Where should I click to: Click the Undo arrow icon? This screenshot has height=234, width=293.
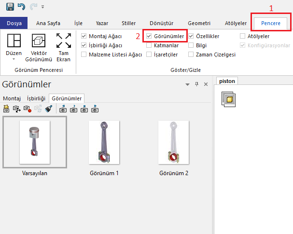pos(20,6)
